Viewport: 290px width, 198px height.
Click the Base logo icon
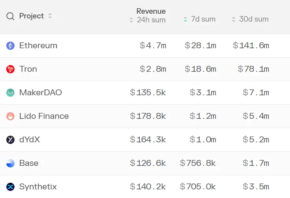pyautogui.click(x=10, y=163)
